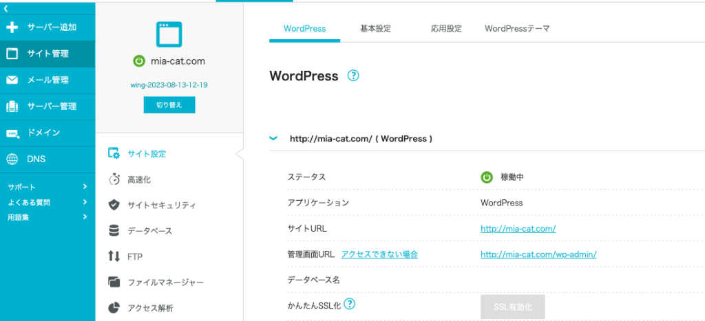The width and height of the screenshot is (705, 321).
Task: Click the green power icon beside mia-cat.com
Action: pyautogui.click(x=139, y=61)
